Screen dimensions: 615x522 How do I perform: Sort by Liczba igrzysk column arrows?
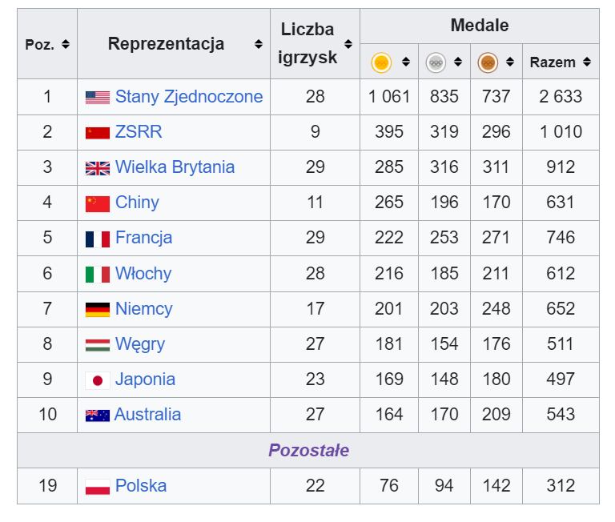pyautogui.click(x=348, y=44)
